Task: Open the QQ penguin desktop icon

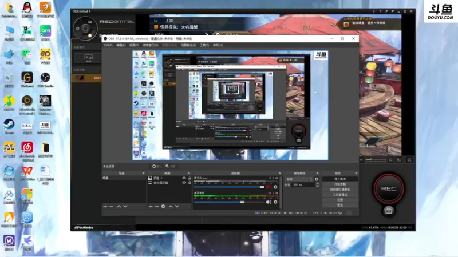Action: coord(27,9)
